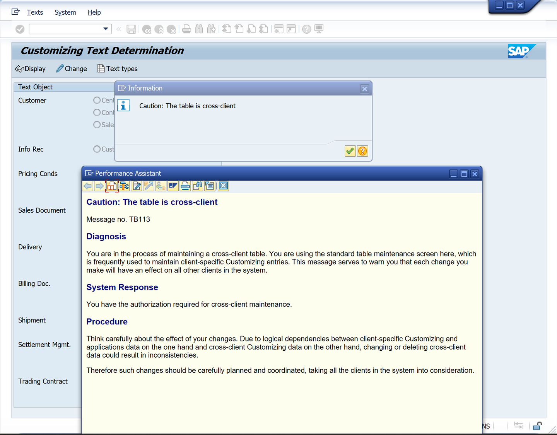The height and width of the screenshot is (435, 557).
Task: Click the Technical Information hammer-wrench icon
Action: tap(124, 186)
